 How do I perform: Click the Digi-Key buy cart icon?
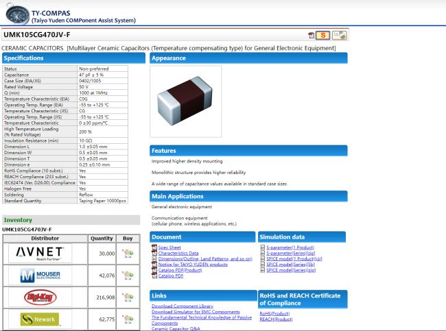click(x=126, y=297)
